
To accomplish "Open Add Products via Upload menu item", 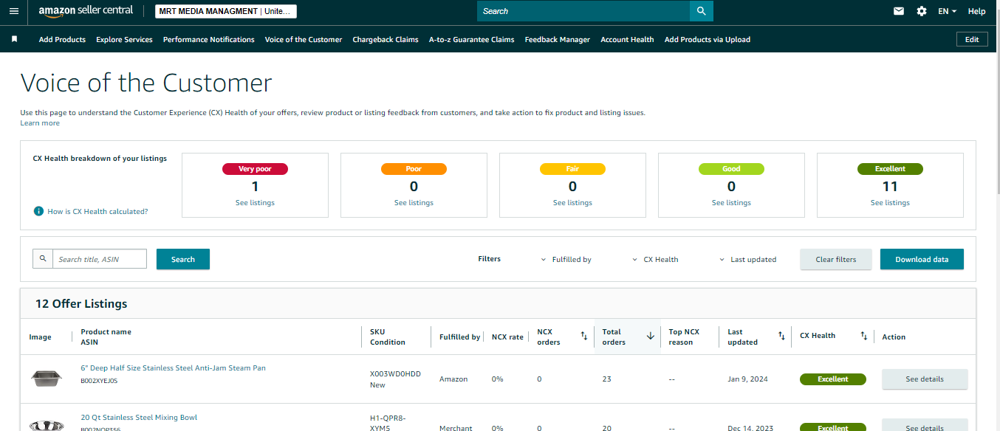I will tap(707, 39).
